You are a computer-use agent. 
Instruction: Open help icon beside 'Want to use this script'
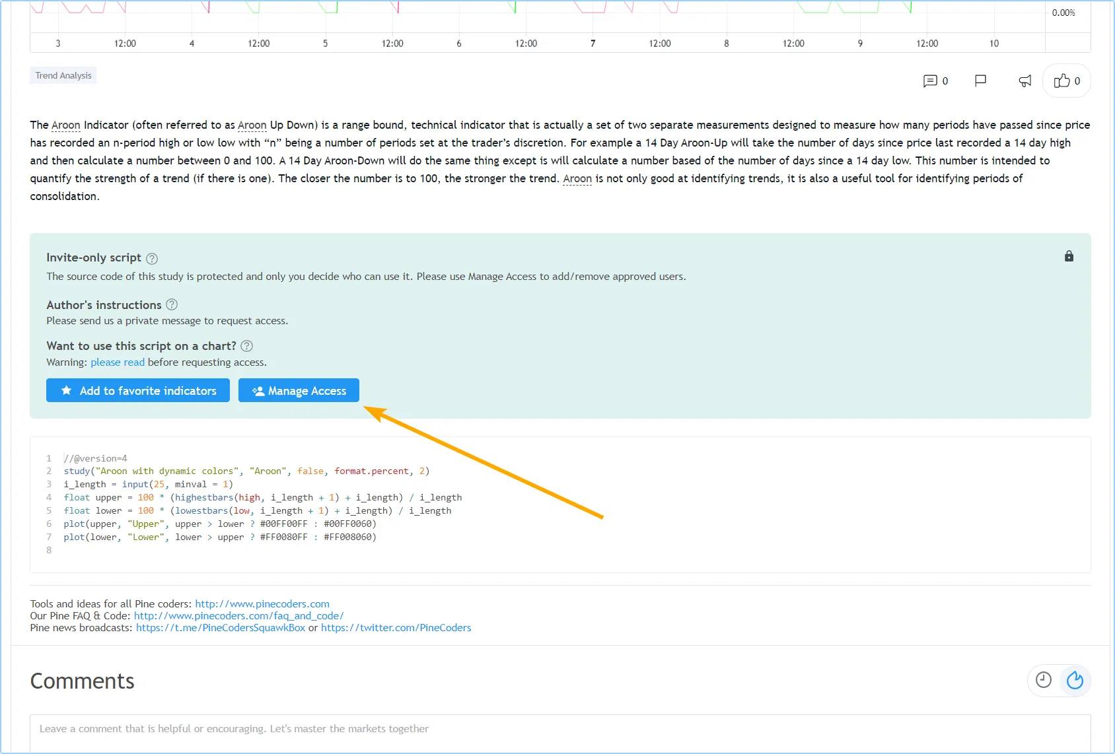pyautogui.click(x=246, y=346)
